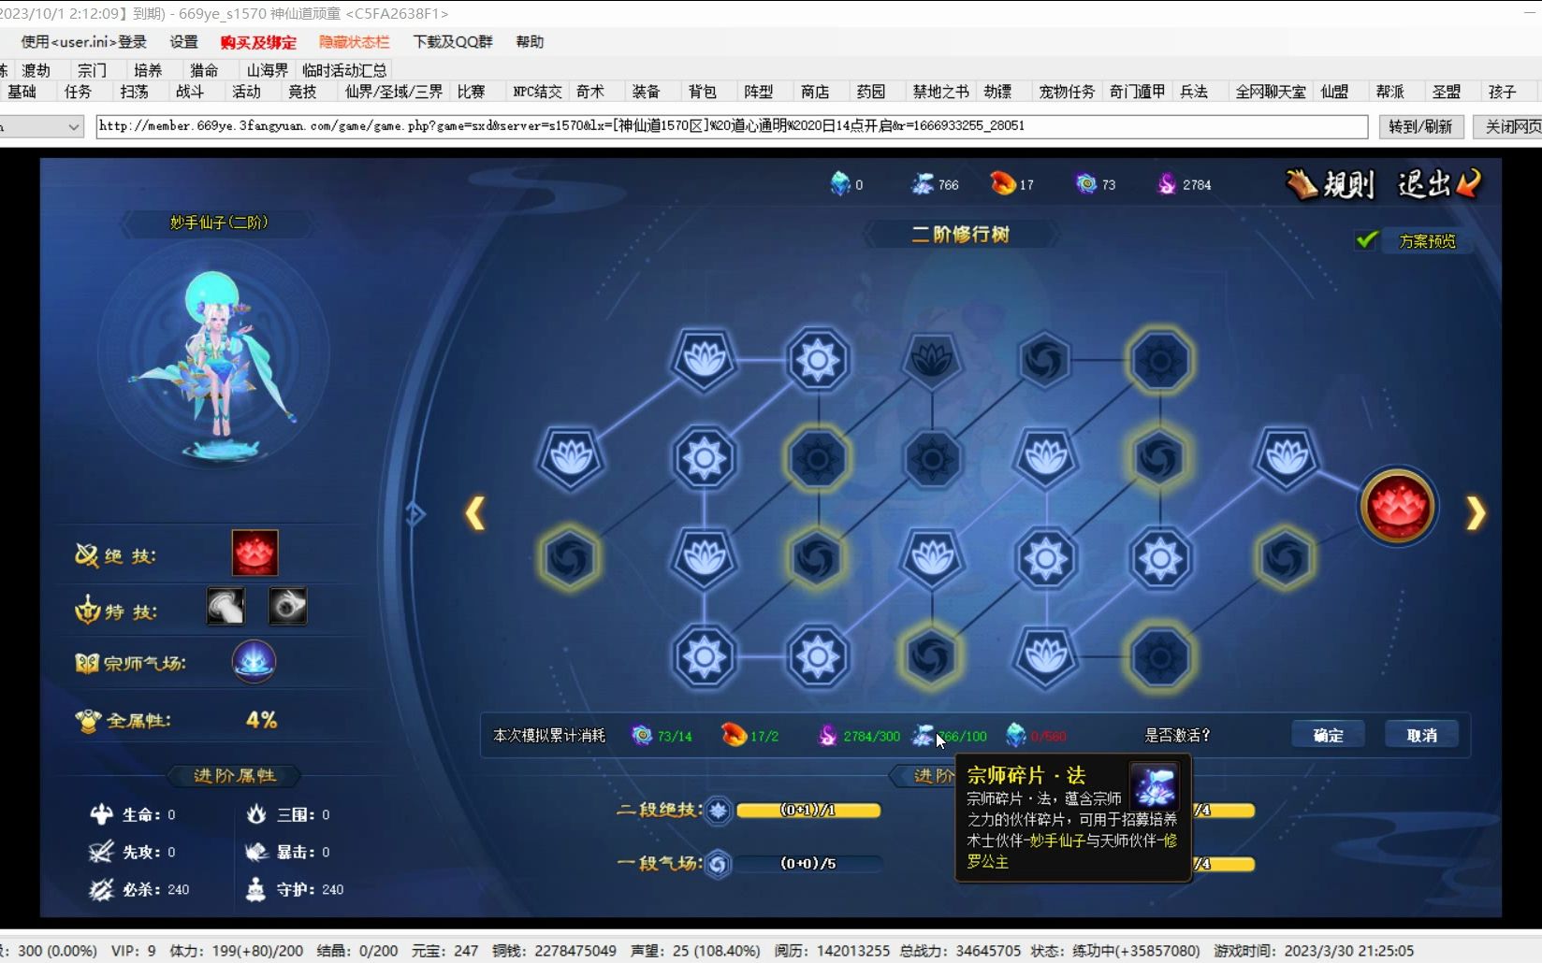Viewport: 1542px width, 963px height.
Task: Click the shard currency icon showing 766
Action: [x=923, y=184]
